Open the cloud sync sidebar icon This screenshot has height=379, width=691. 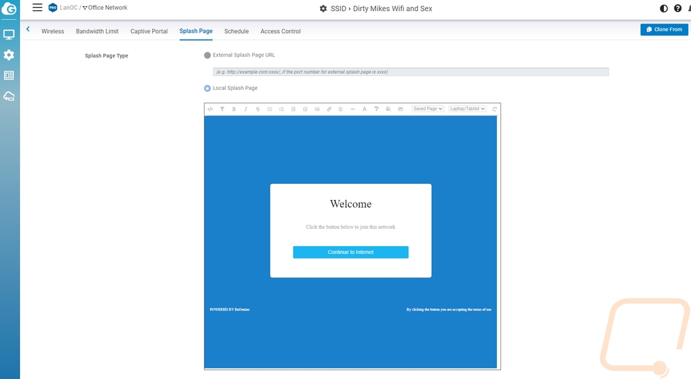pos(9,96)
